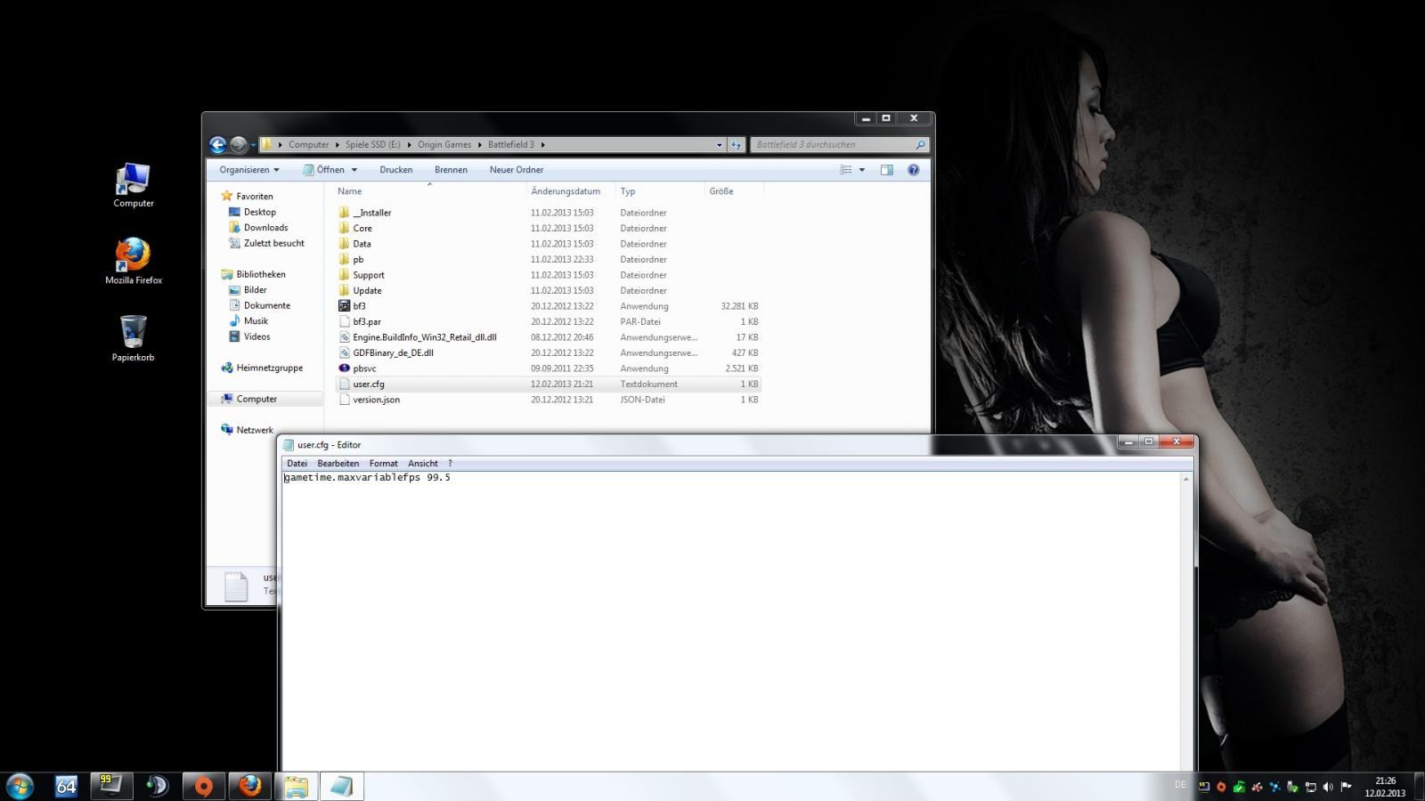Image resolution: width=1425 pixels, height=801 pixels.
Task: Select Desktop in navigation pane
Action: pos(260,212)
